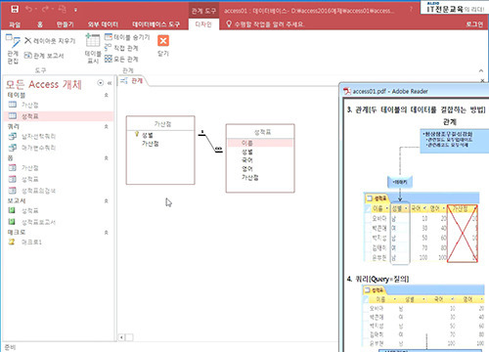Select the 영어 field in 성적표 box

tap(247, 168)
